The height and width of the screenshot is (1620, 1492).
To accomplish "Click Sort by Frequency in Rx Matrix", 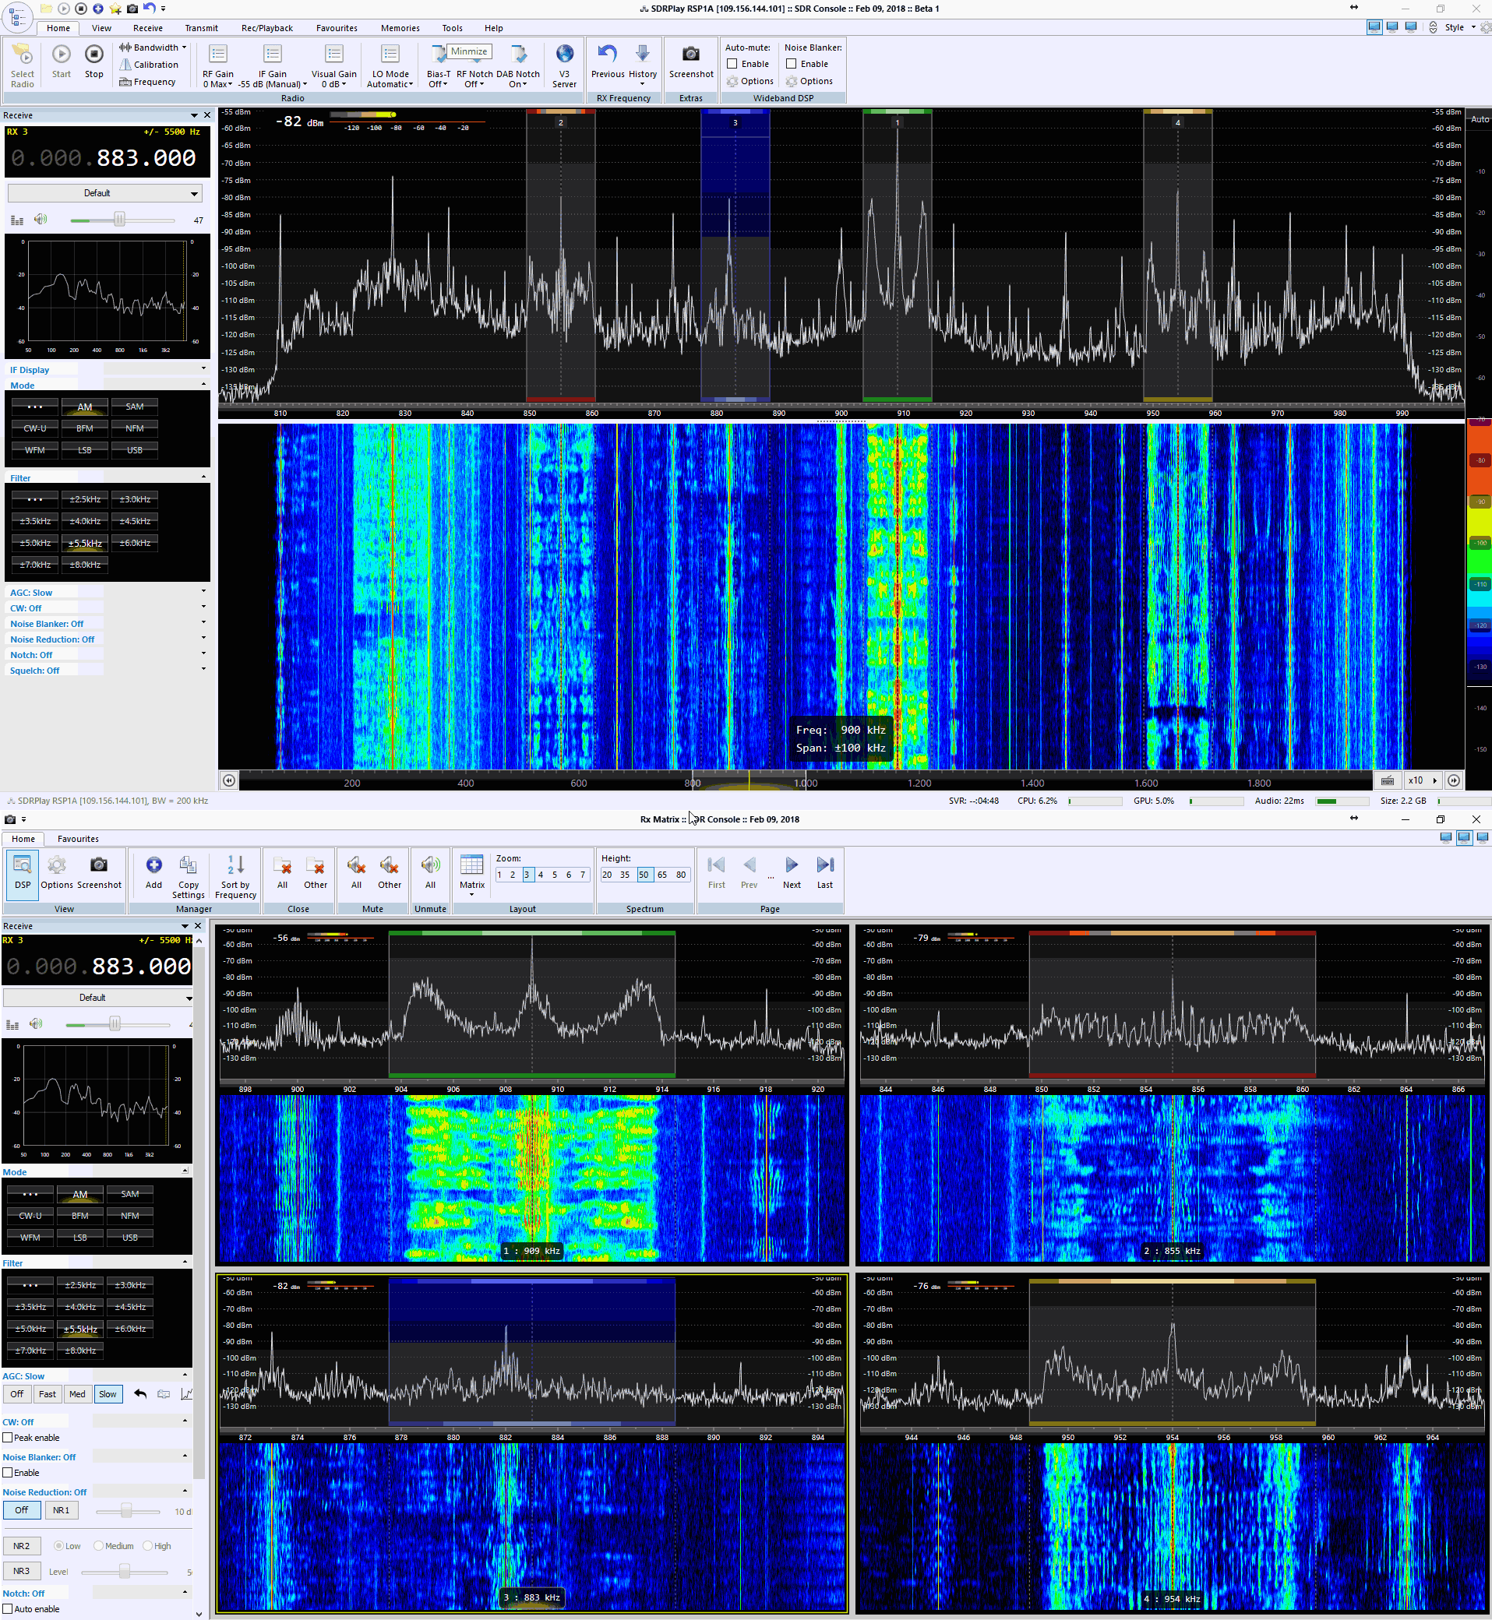I will coord(236,866).
